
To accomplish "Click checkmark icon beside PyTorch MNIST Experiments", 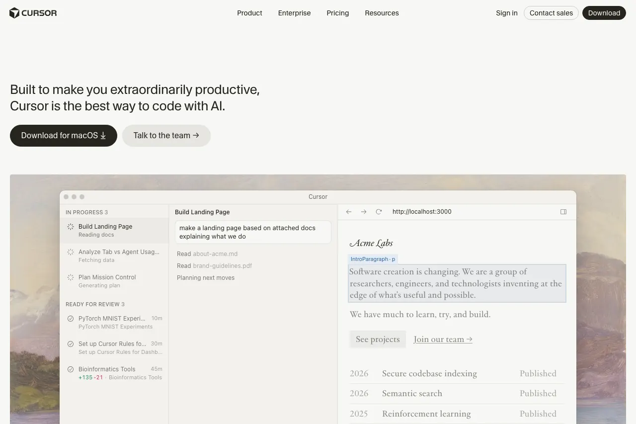I will (71, 319).
